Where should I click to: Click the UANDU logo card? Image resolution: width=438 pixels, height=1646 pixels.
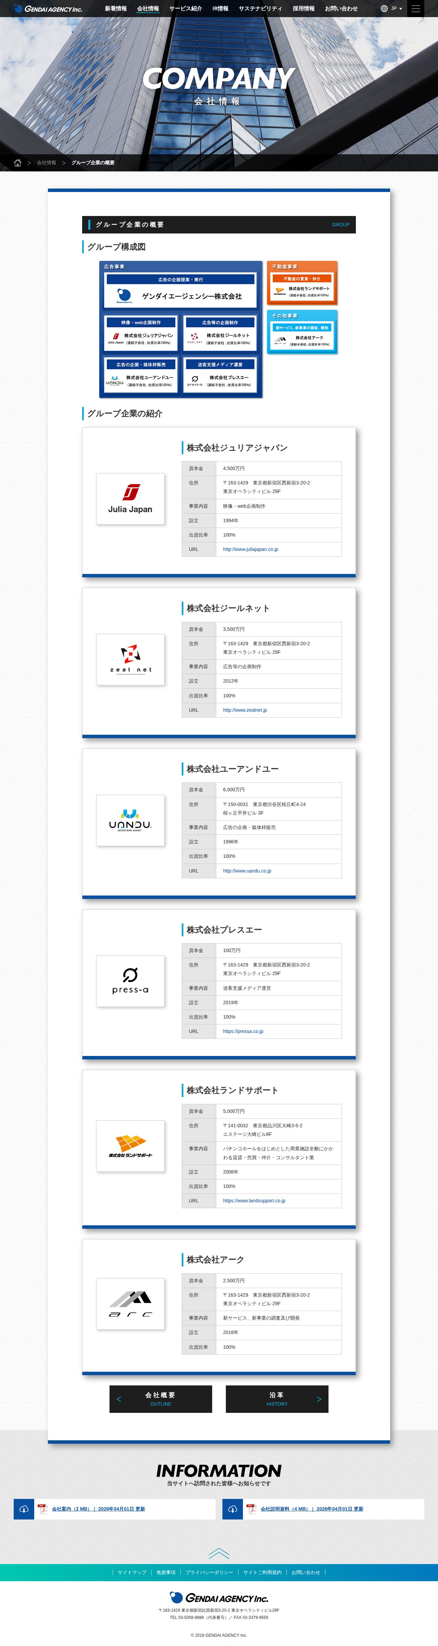(130, 820)
